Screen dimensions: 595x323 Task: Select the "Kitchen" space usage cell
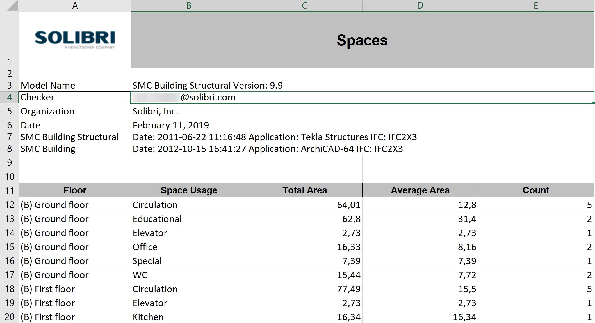point(189,317)
